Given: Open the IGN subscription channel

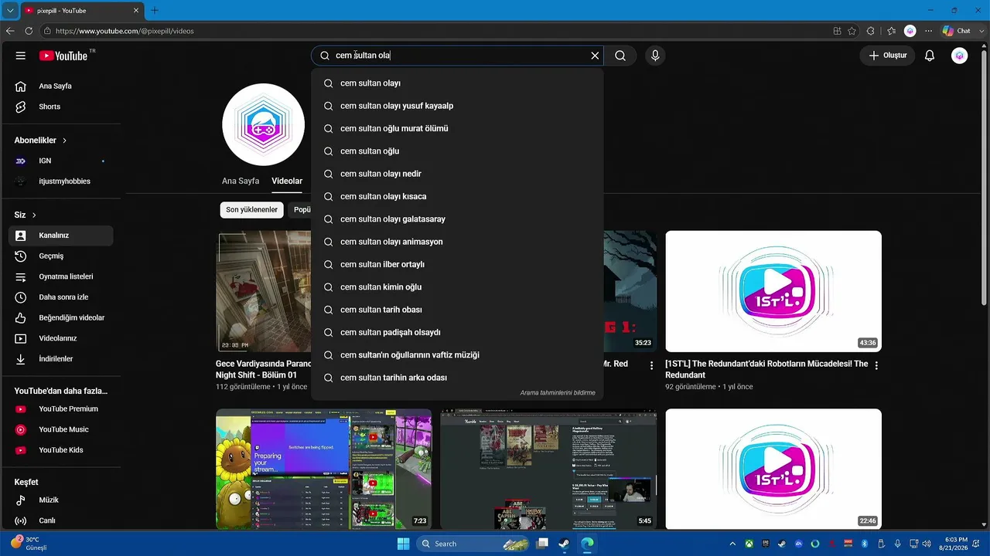Looking at the screenshot, I should click(x=60, y=161).
